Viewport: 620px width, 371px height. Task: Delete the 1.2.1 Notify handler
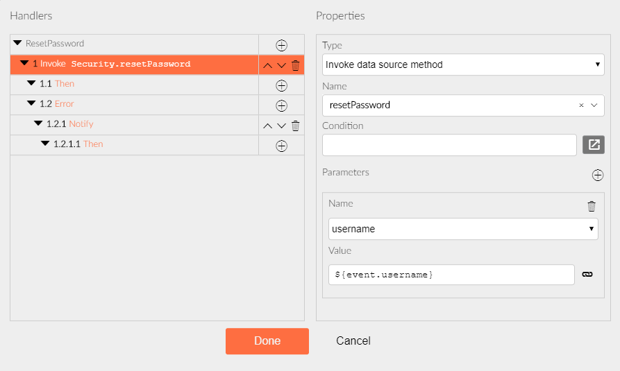tap(295, 126)
